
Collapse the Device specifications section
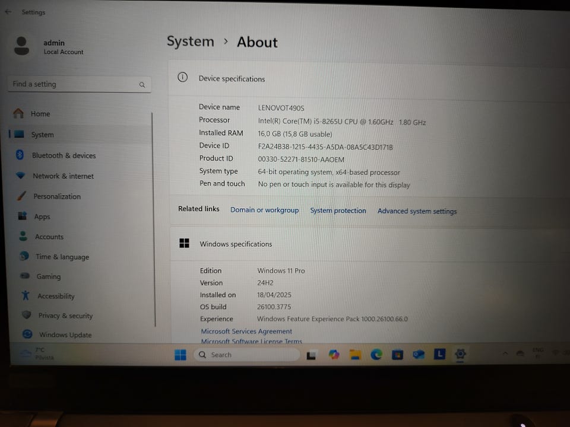pos(369,78)
